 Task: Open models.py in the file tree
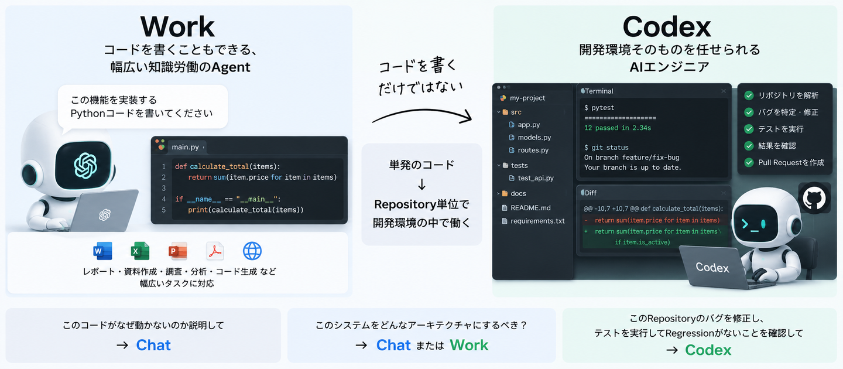pyautogui.click(x=534, y=138)
